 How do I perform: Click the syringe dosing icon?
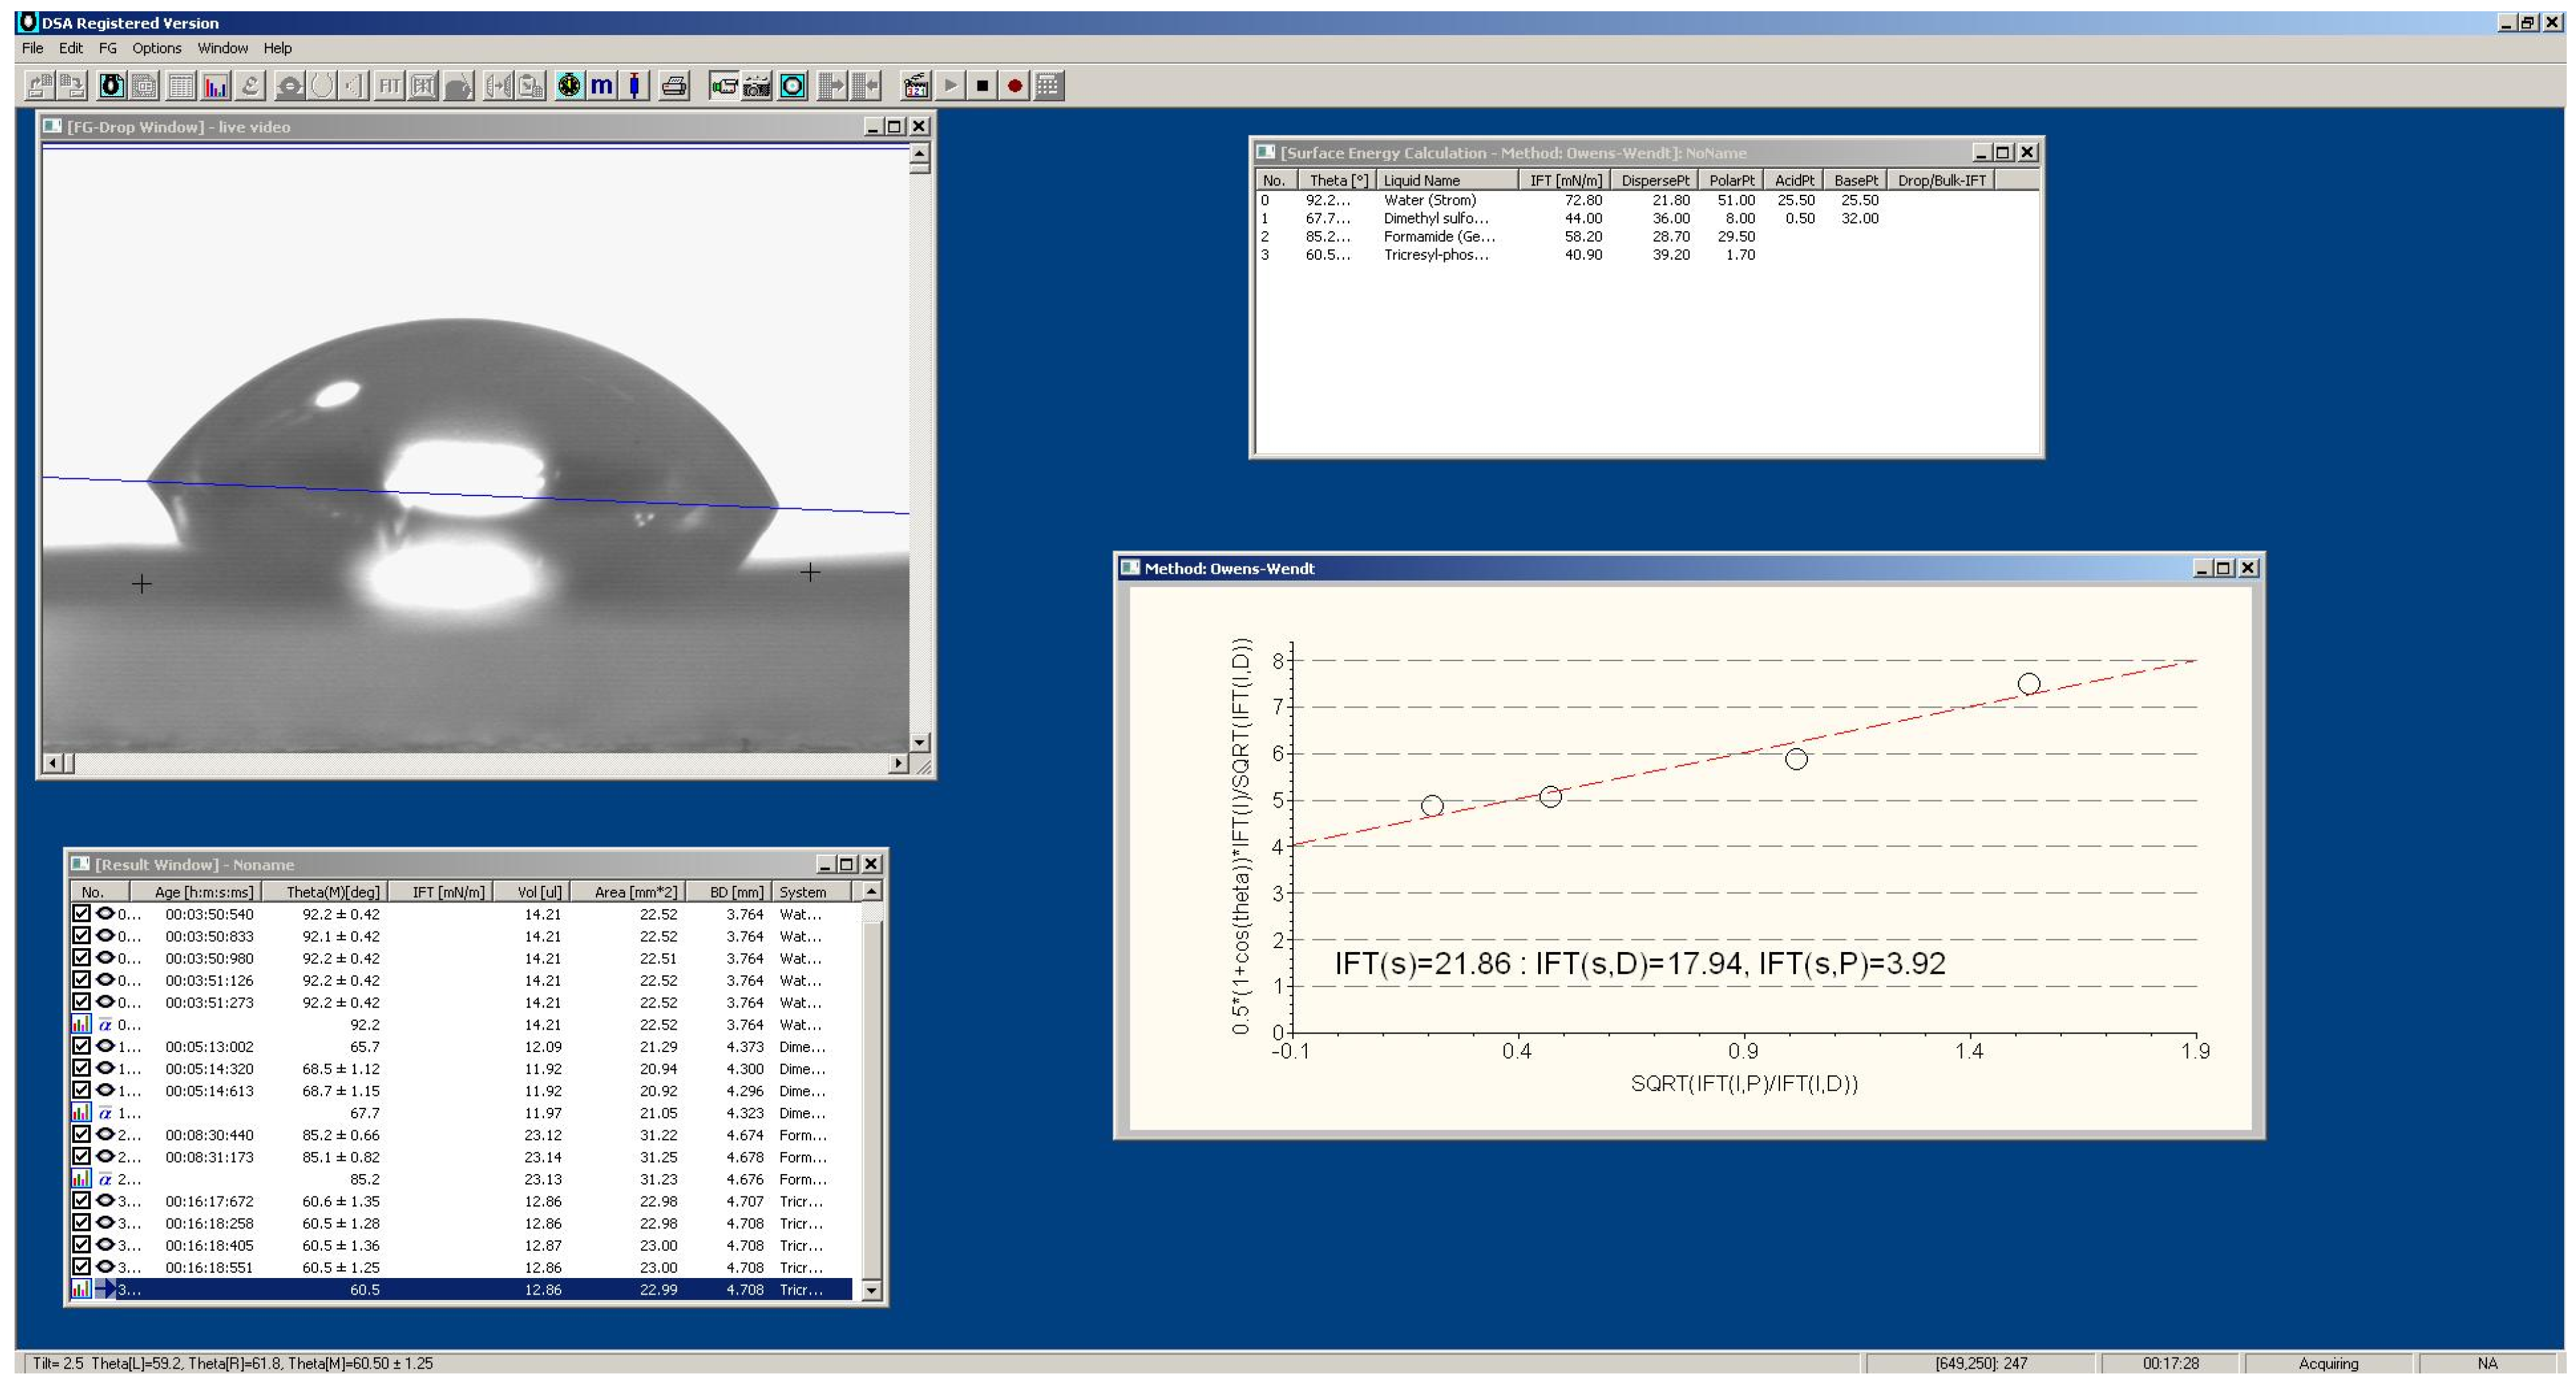click(634, 86)
